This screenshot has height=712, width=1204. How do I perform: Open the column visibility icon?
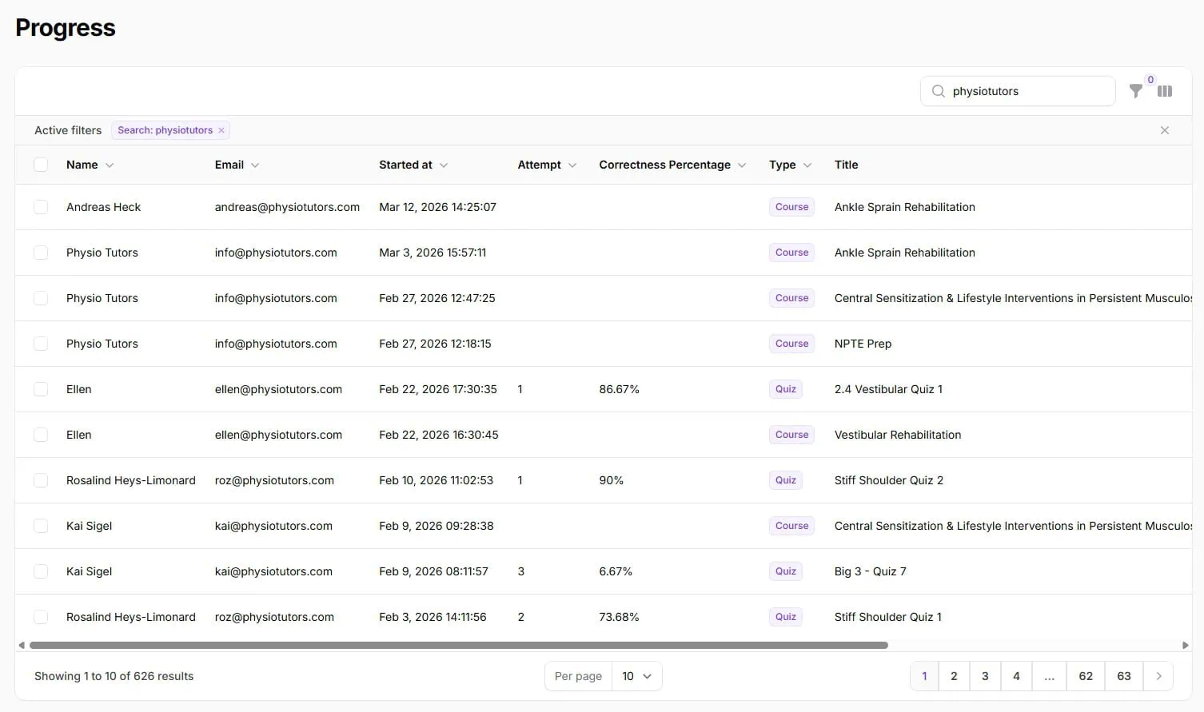point(1165,91)
